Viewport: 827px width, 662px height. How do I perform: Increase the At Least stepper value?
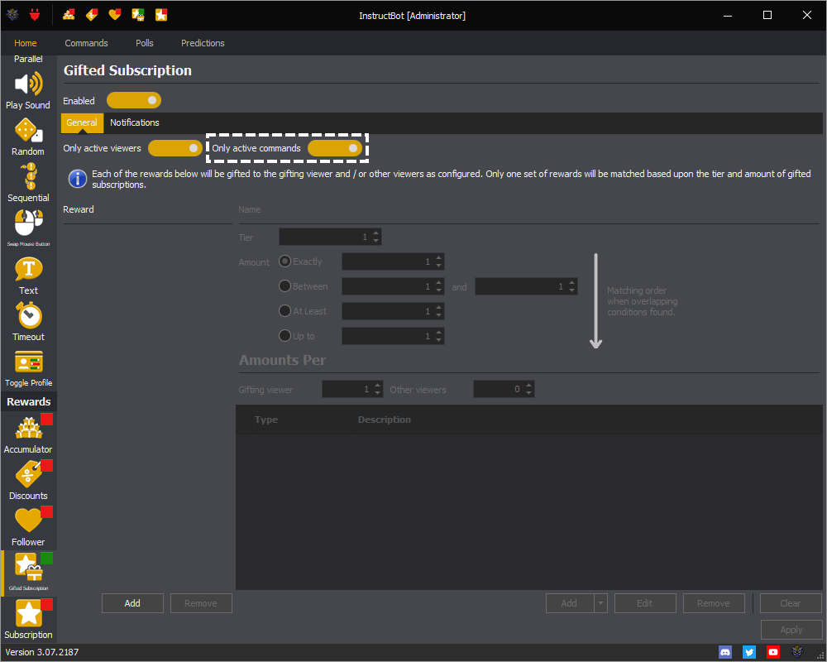coord(439,307)
